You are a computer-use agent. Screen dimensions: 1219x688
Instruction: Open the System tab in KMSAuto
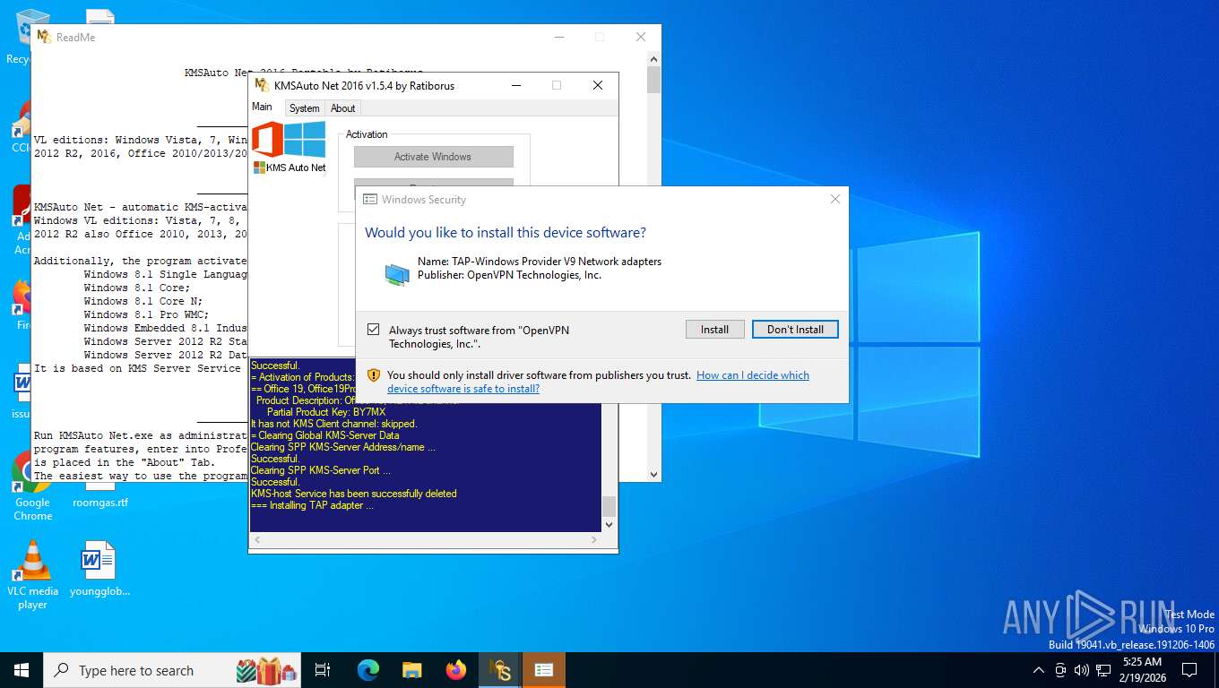click(304, 108)
